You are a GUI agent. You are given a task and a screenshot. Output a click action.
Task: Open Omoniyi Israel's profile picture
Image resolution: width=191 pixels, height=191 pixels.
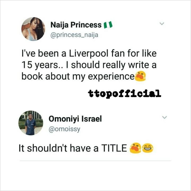click(x=31, y=123)
